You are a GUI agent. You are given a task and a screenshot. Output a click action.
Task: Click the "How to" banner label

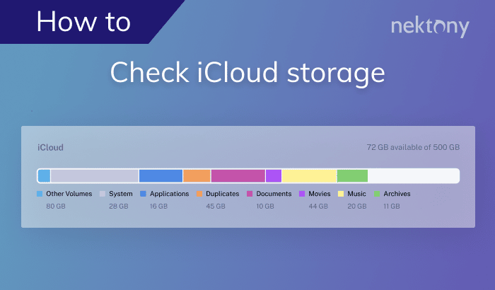point(83,21)
